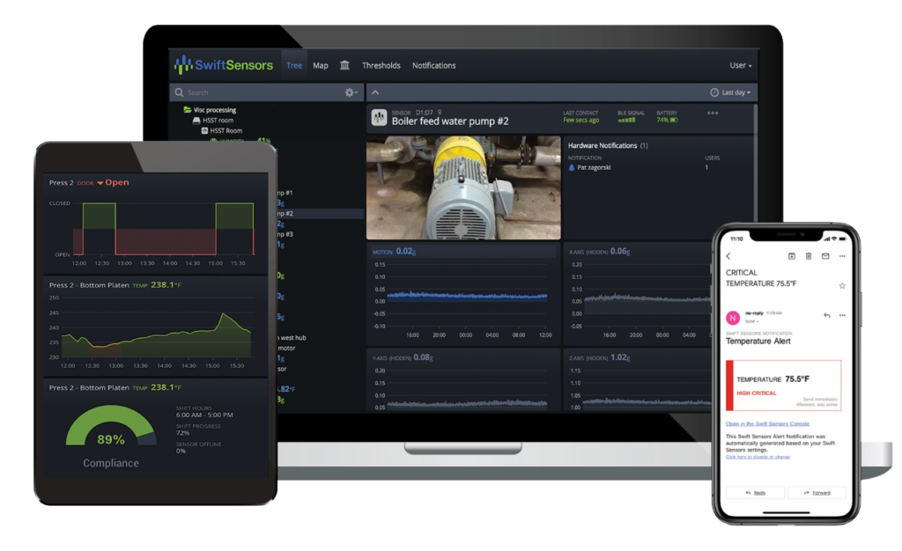
Task: Open the Last day time range dropdown
Action: tap(732, 92)
